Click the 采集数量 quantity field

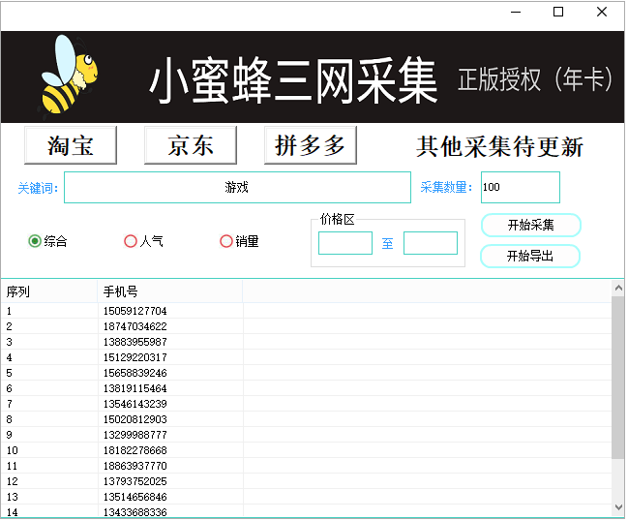[x=520, y=188]
